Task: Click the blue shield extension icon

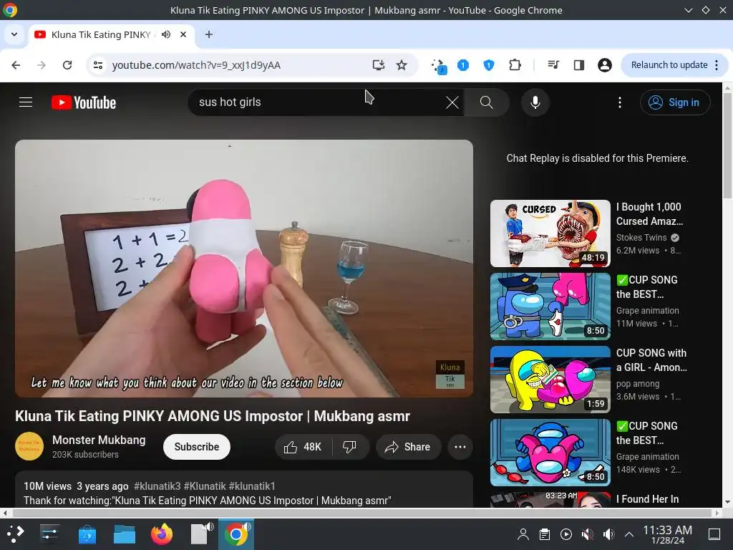Action: 489,65
